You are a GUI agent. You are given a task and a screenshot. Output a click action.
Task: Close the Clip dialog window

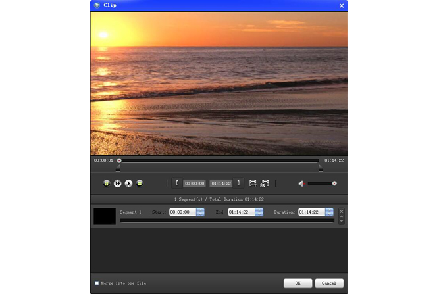pyautogui.click(x=342, y=6)
